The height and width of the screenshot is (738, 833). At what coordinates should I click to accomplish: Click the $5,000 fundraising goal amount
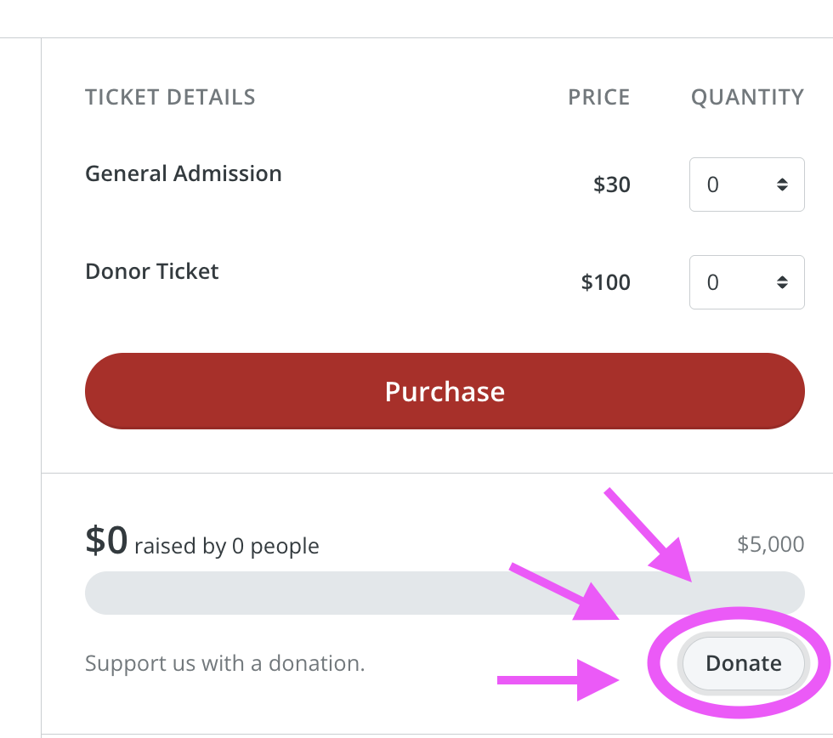[770, 544]
